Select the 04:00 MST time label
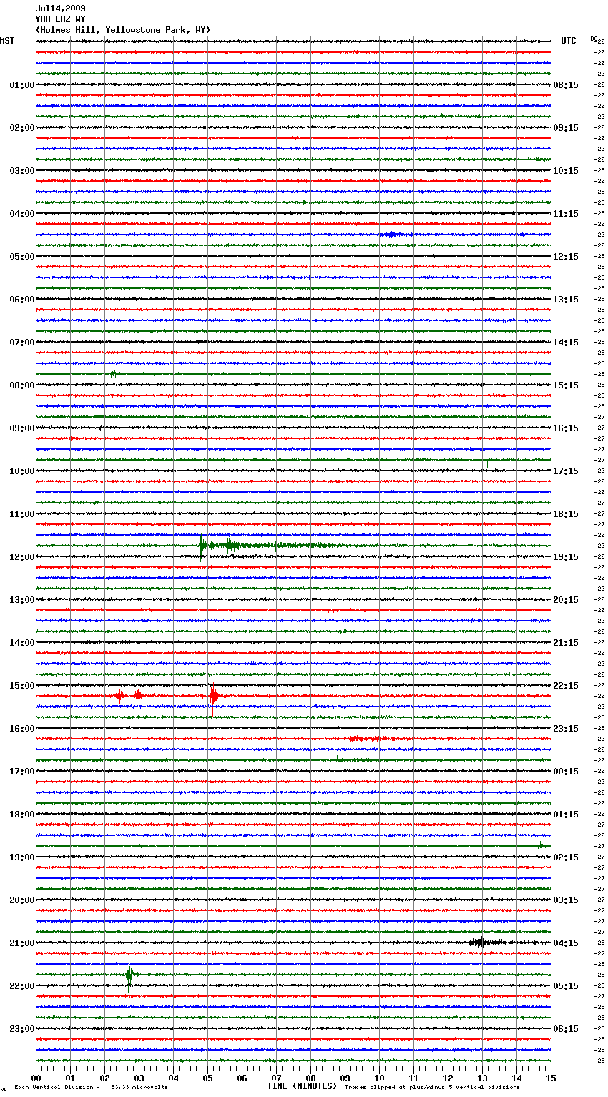The height and width of the screenshot is (1097, 608). coord(22,214)
